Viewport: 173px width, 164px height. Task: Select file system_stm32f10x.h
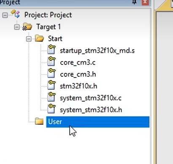pos(91,110)
